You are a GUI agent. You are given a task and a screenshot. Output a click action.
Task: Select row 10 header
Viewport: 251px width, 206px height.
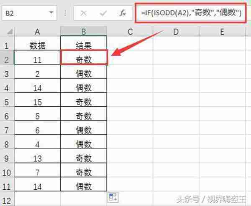coord(7,170)
